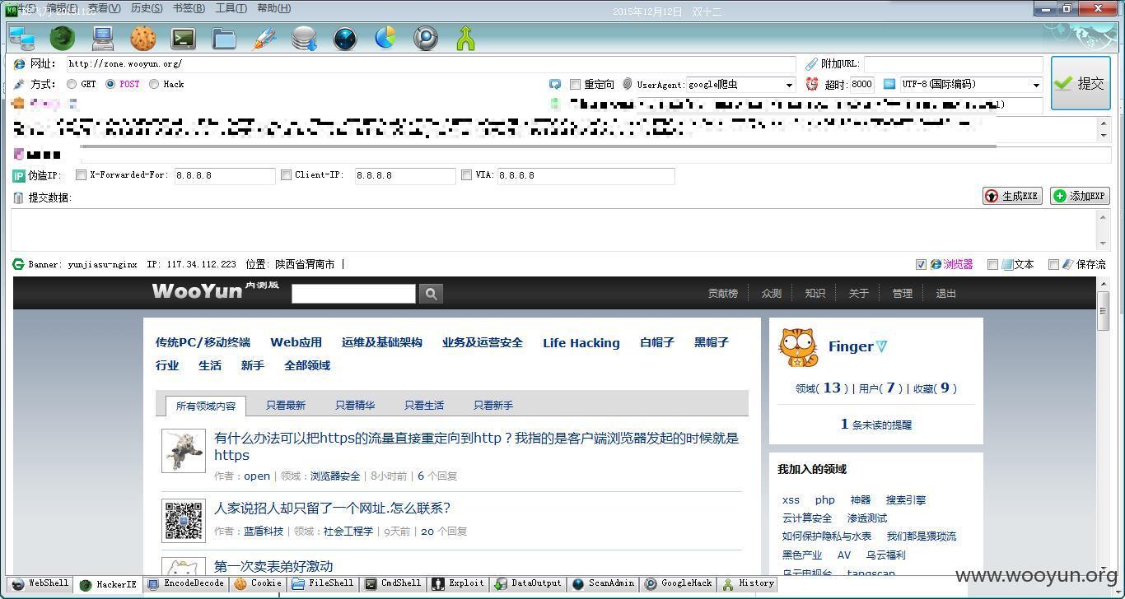Open the 编辑(E) menu
The image size is (1125, 599).
point(62,8)
